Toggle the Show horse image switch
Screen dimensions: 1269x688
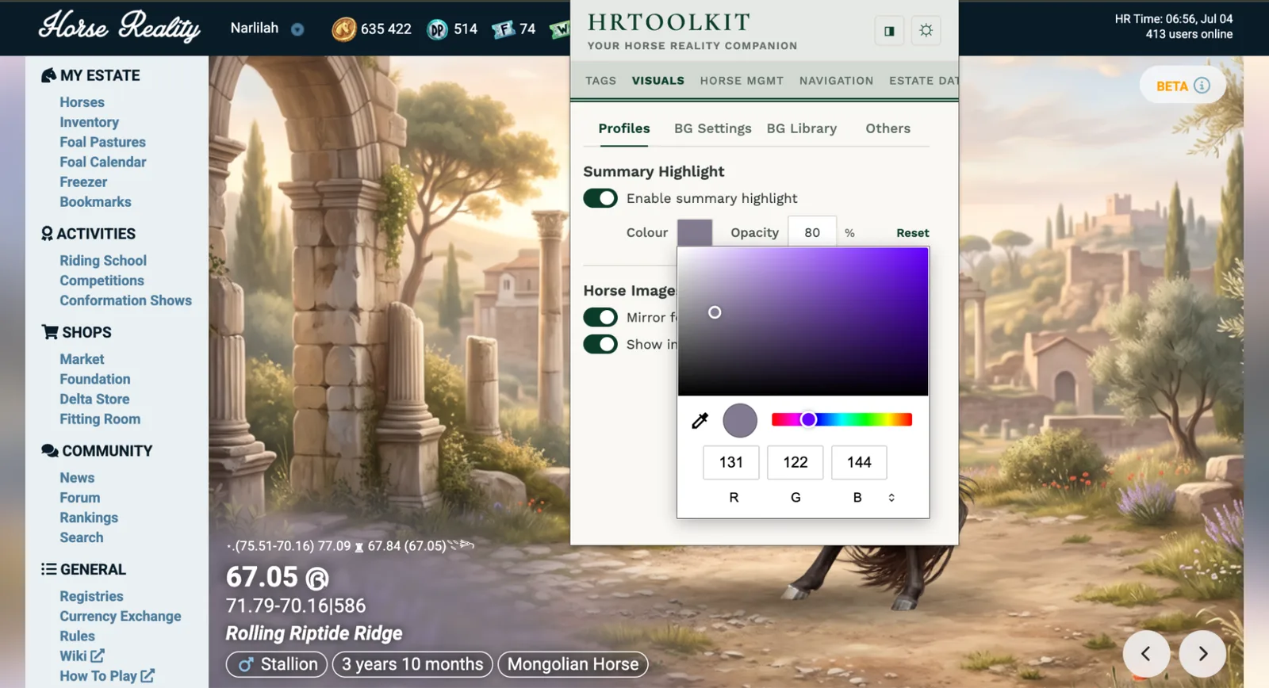click(600, 344)
